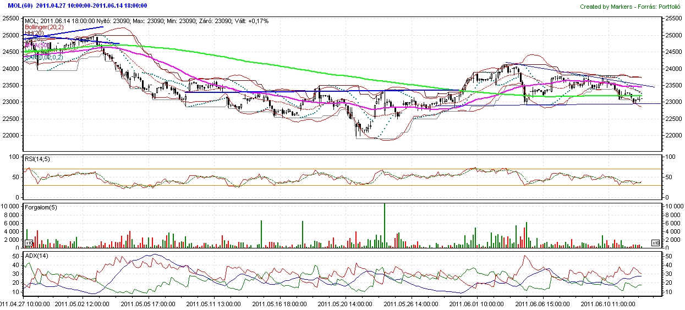Click the right X10 volume scale marker
The image size is (685, 310).
coord(655,242)
